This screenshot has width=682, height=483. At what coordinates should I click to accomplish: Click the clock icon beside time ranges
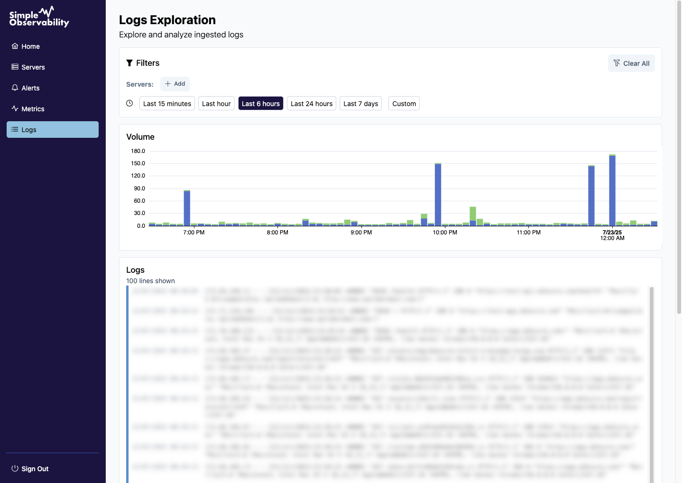[x=129, y=104]
